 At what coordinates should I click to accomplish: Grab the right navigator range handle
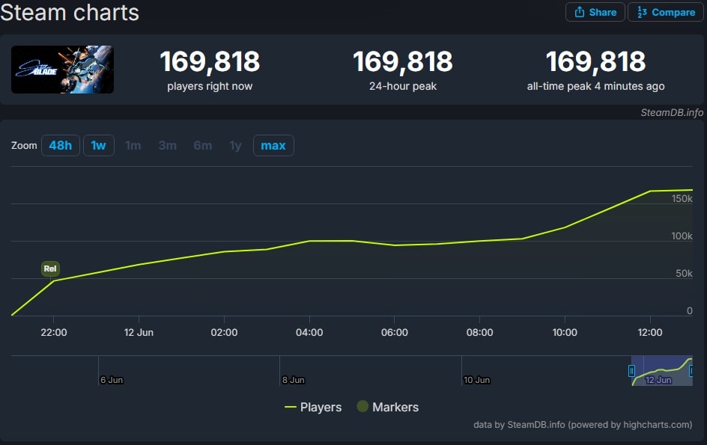click(691, 371)
